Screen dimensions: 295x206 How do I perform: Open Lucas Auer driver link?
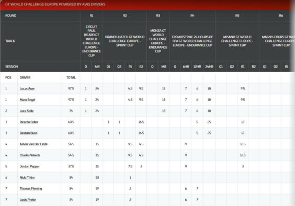pos(27,88)
